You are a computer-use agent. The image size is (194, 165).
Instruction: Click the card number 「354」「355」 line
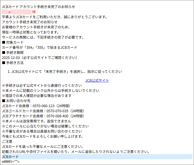pos(39,47)
